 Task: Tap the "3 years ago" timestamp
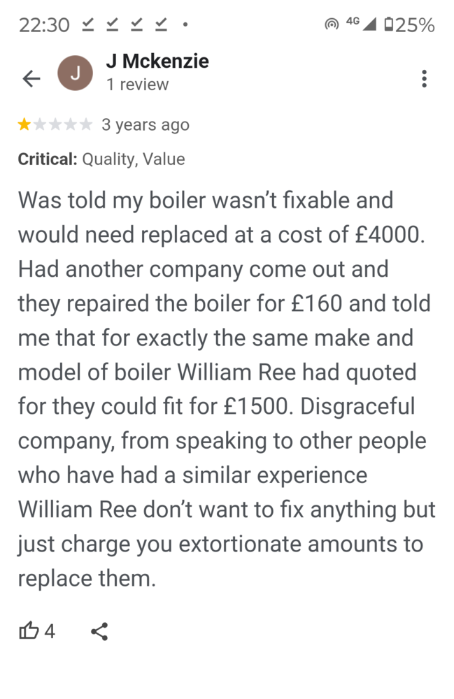pos(146,125)
